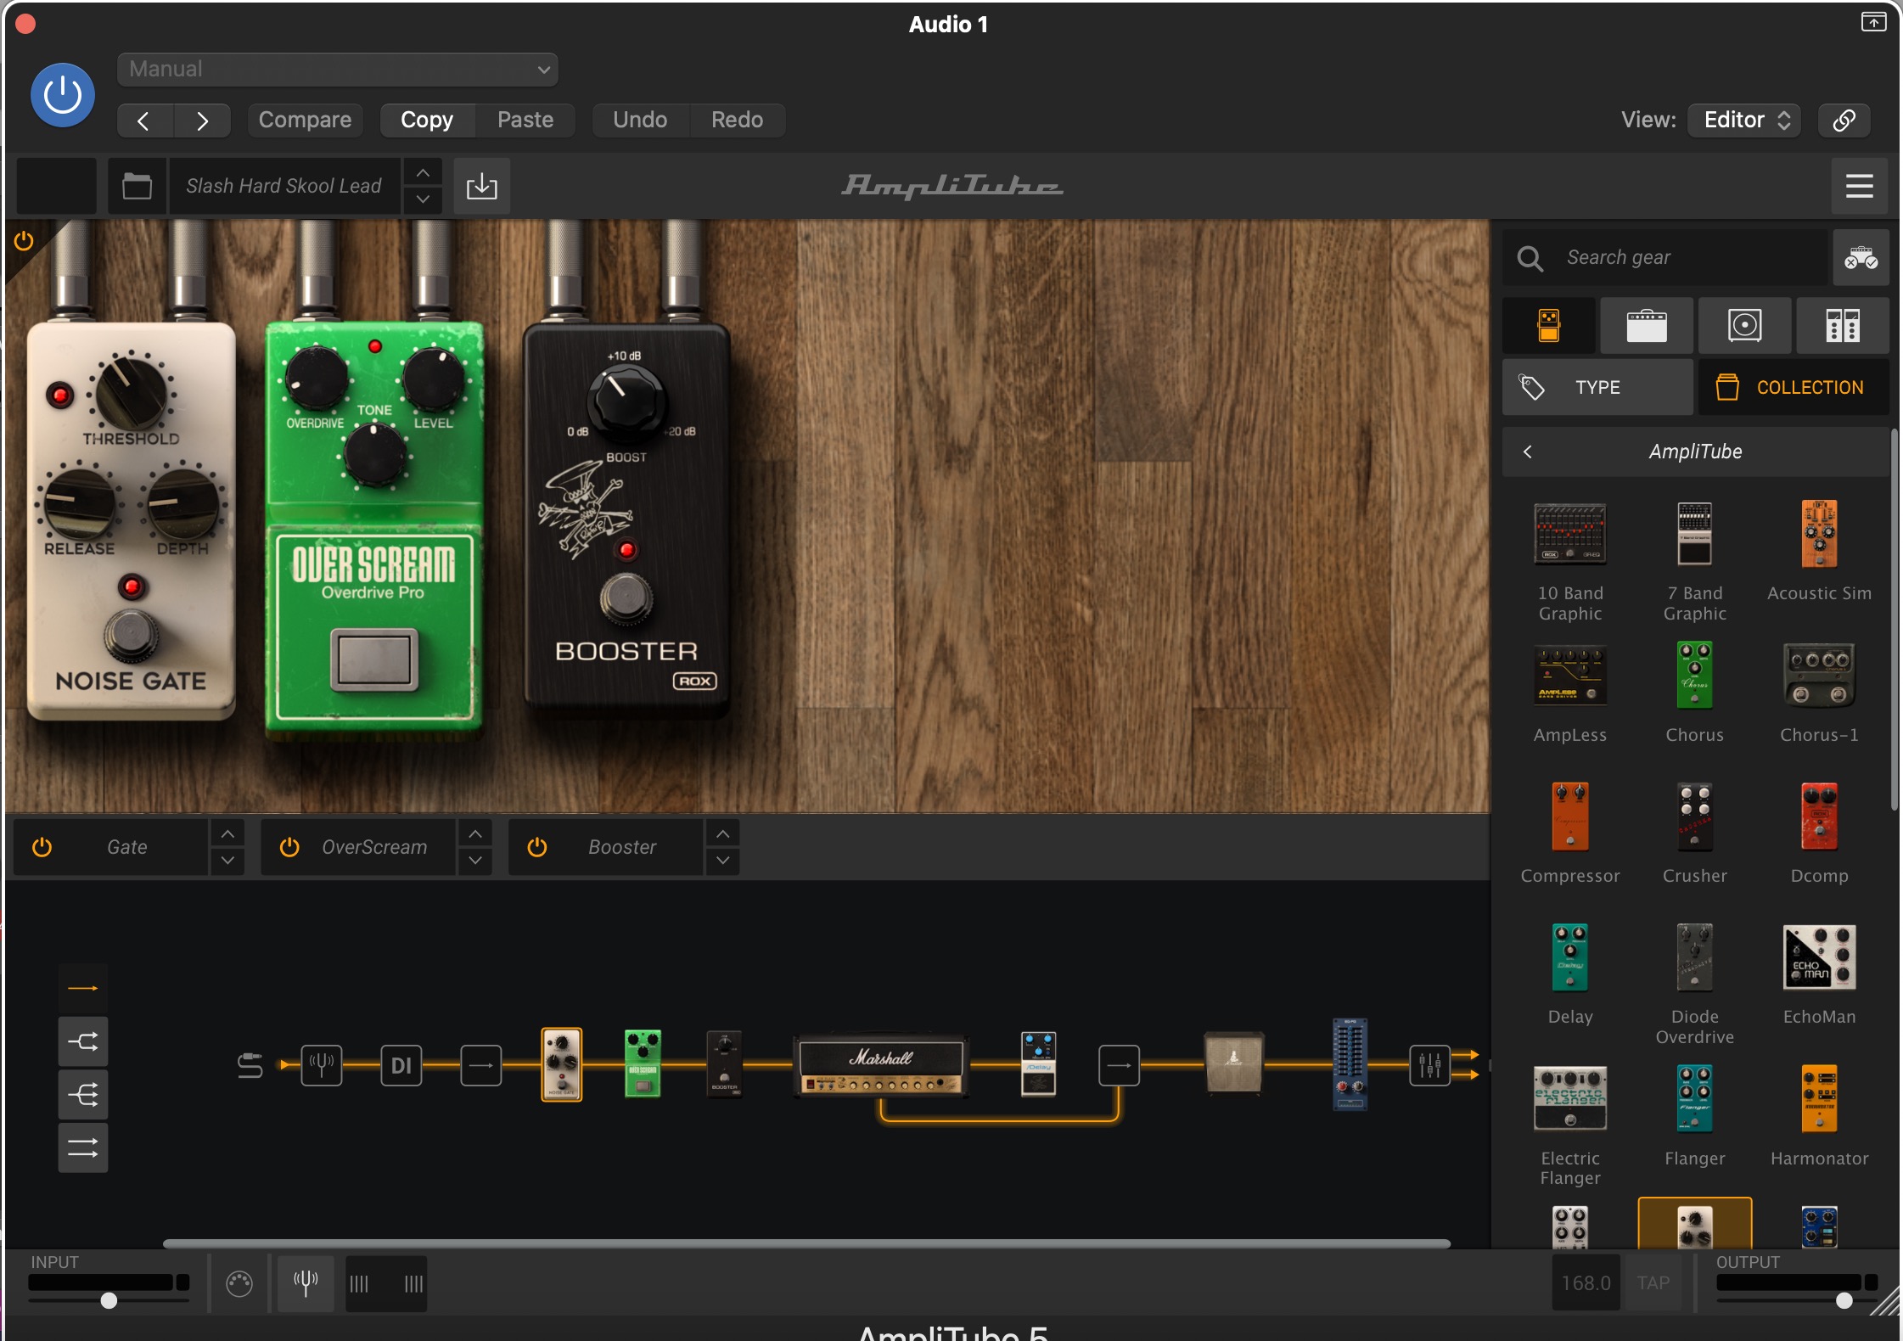The width and height of the screenshot is (1903, 1341).
Task: Adjust the Noise Gate Threshold knob
Action: (x=131, y=394)
